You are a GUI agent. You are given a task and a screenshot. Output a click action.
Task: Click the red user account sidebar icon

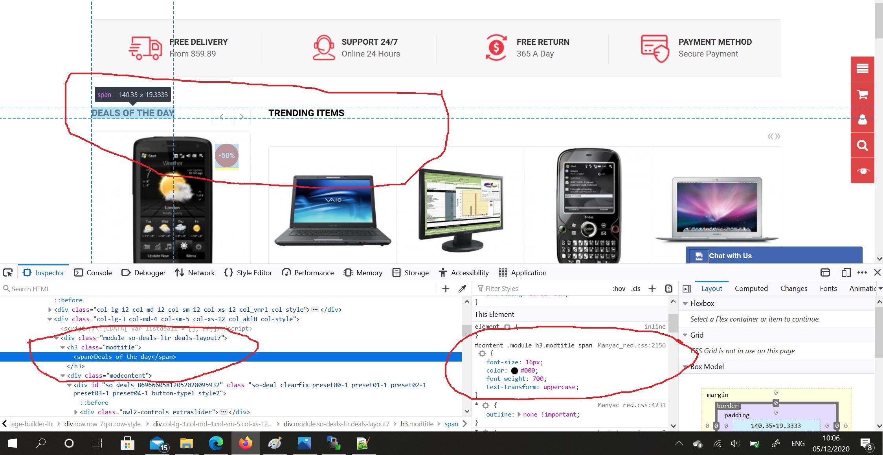click(863, 120)
